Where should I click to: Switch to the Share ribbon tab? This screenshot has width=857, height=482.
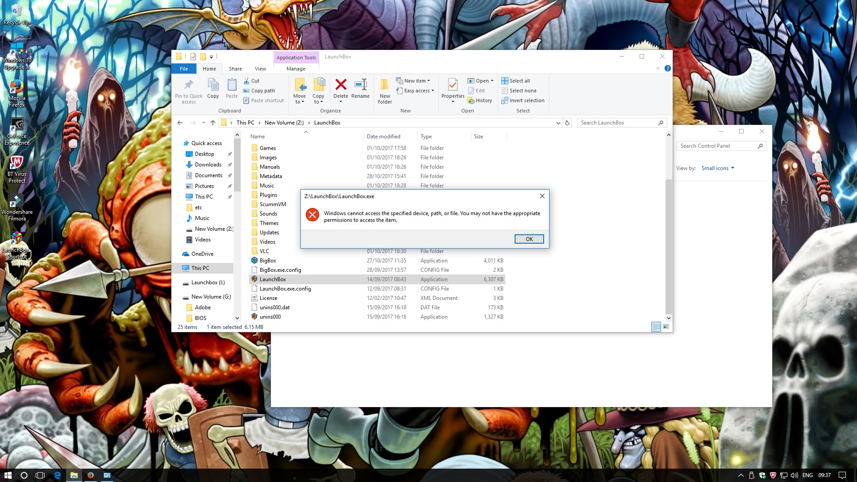[235, 69]
